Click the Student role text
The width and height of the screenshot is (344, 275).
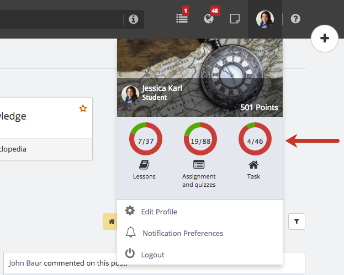point(155,97)
